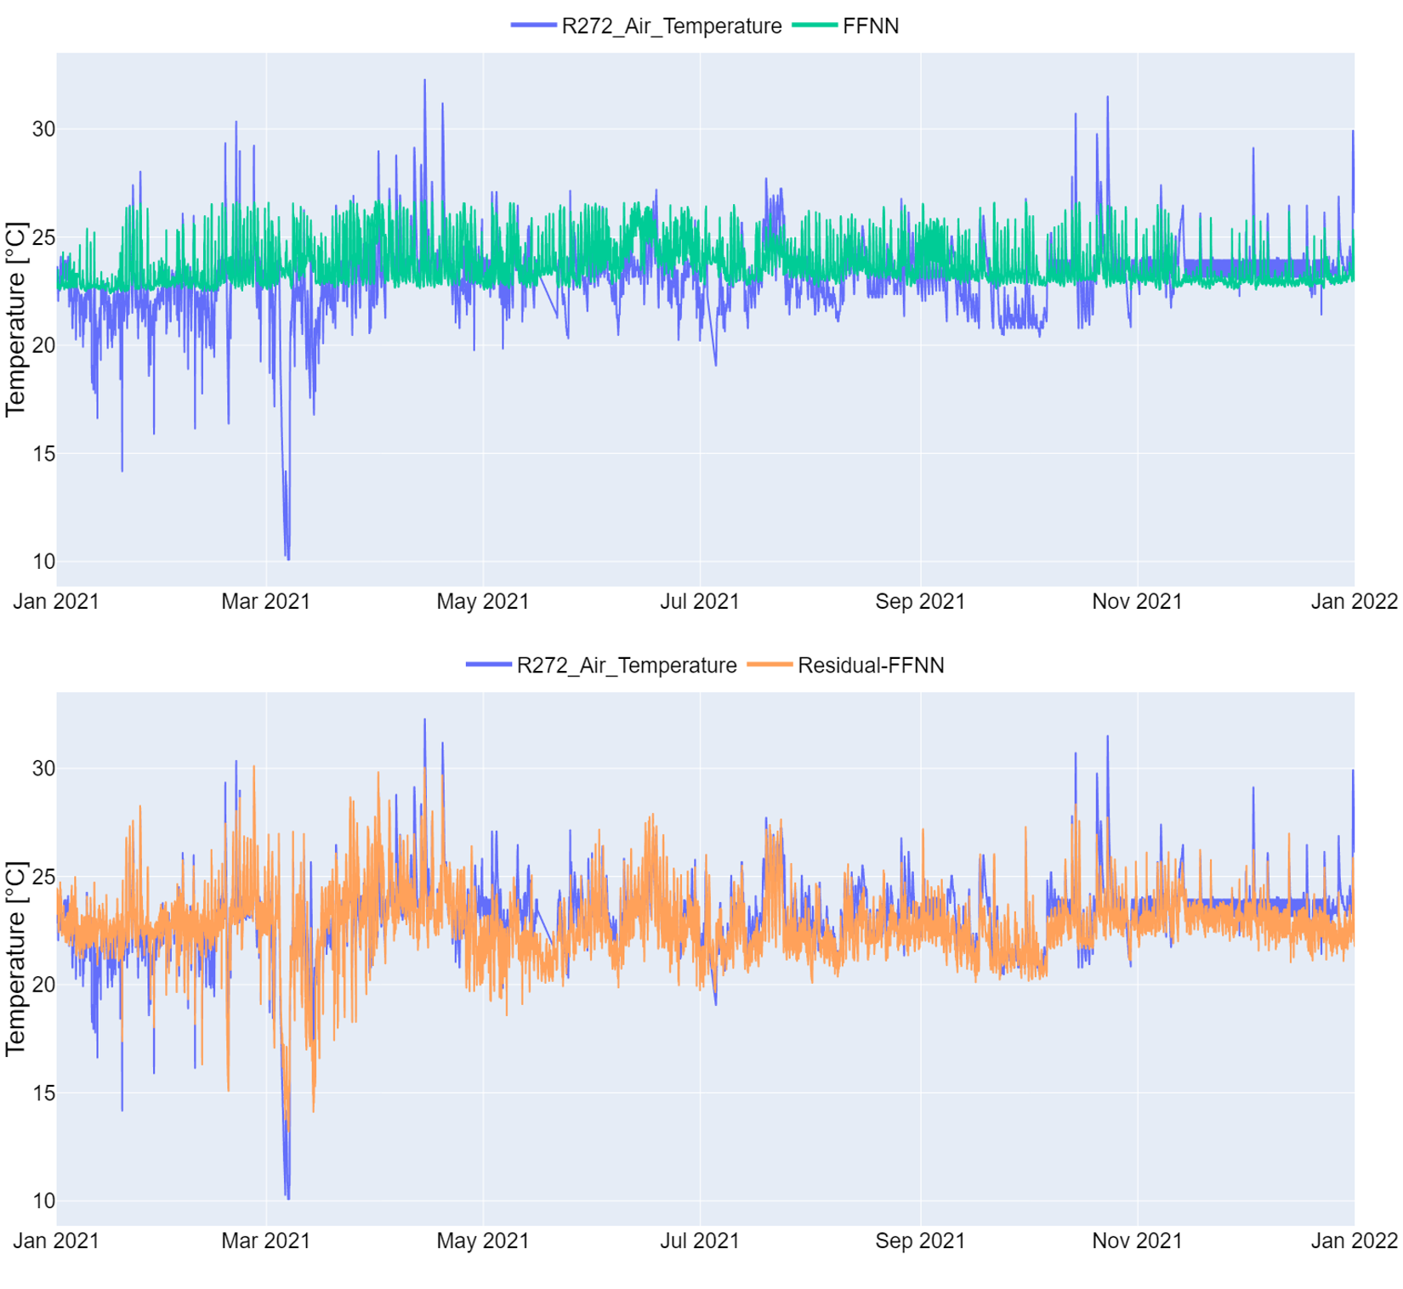1403x1289 pixels.
Task: Click the top chart's Temperature [°C] axis title
Action: tap(16, 319)
